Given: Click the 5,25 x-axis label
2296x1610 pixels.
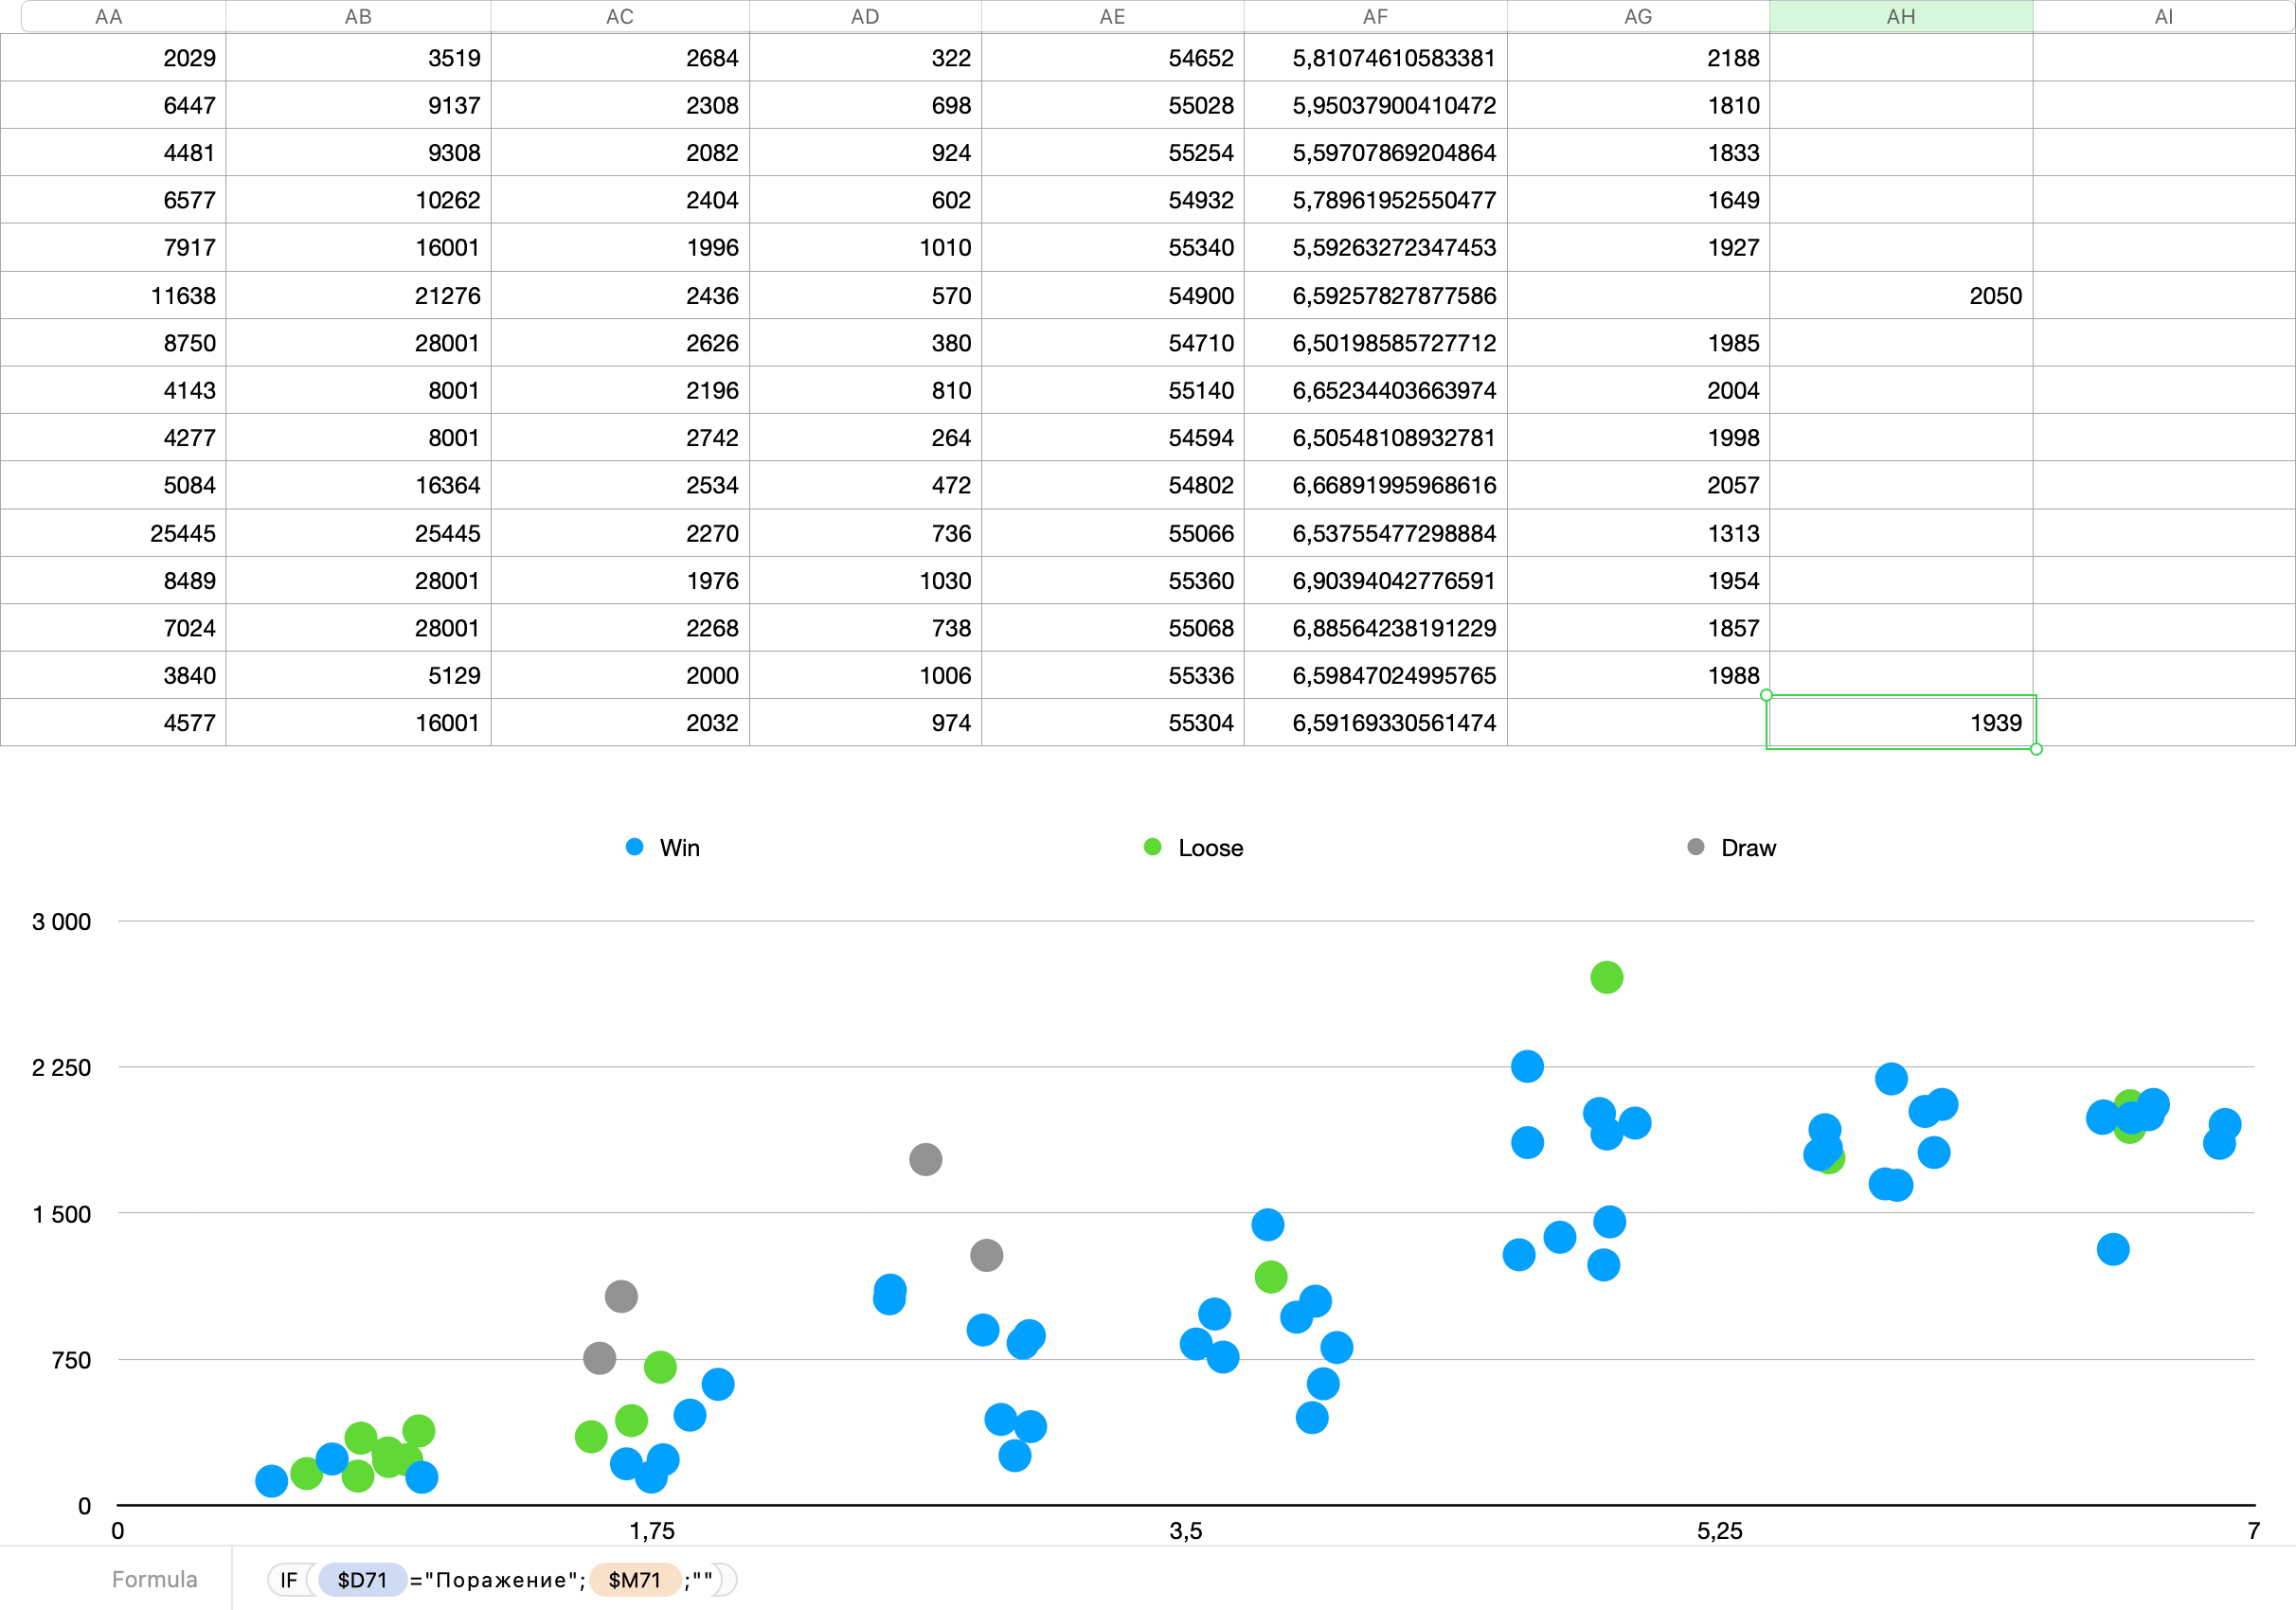Looking at the screenshot, I should 1719,1530.
